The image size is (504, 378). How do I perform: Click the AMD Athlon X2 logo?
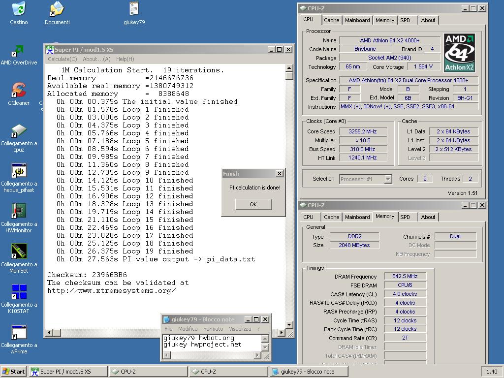coord(459,53)
